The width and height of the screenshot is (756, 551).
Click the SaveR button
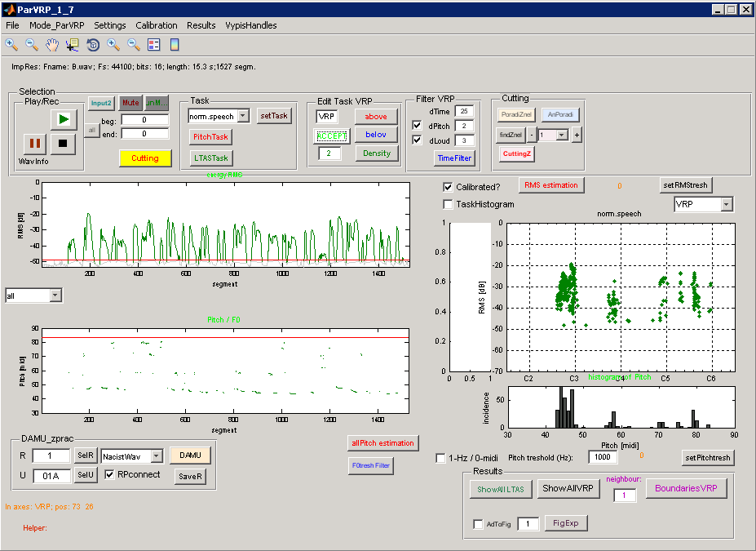pos(191,477)
